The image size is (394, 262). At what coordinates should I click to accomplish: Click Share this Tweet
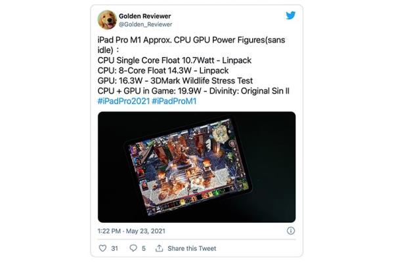pyautogui.click(x=192, y=248)
